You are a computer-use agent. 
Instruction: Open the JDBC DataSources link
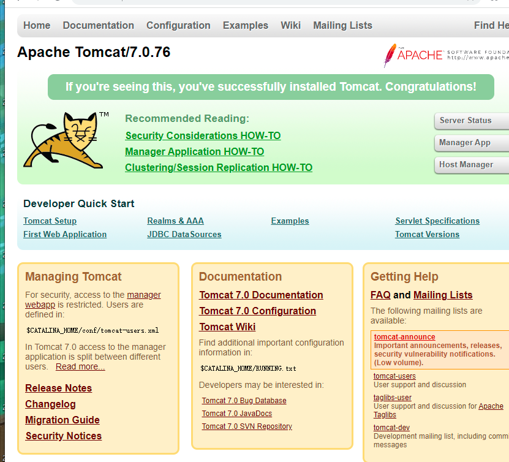point(184,235)
